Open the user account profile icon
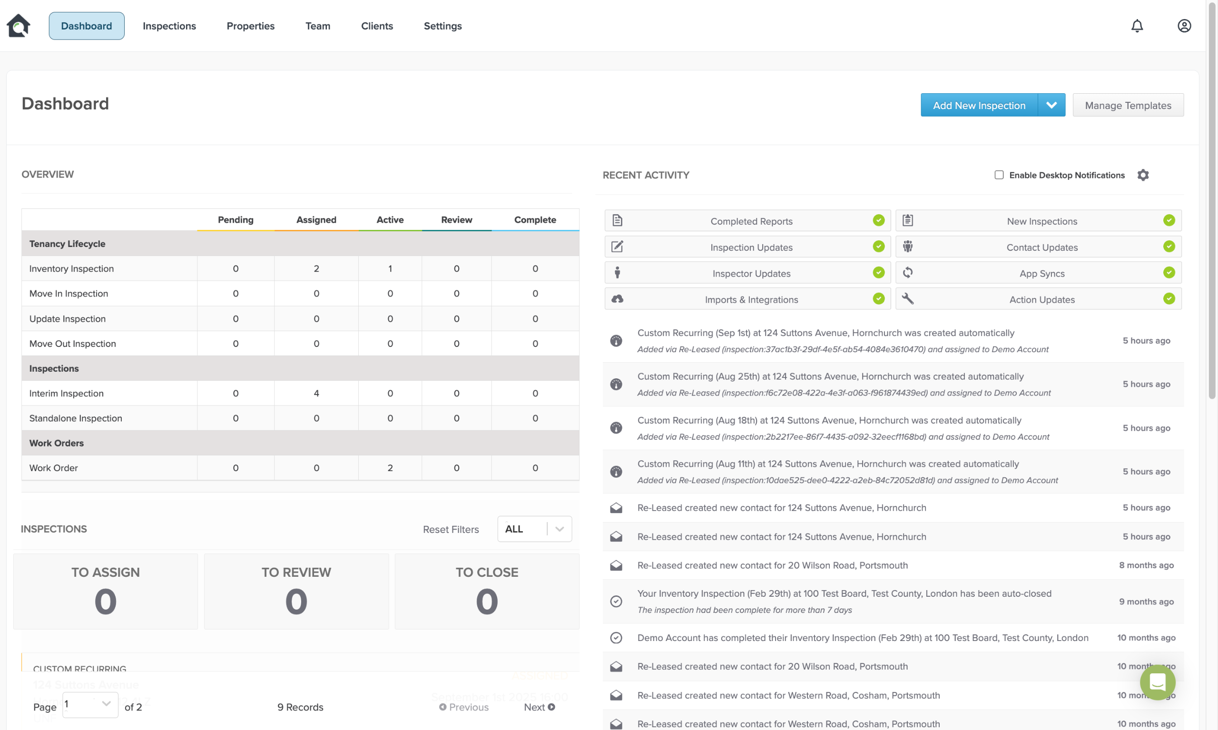The height and width of the screenshot is (730, 1218). (x=1184, y=26)
